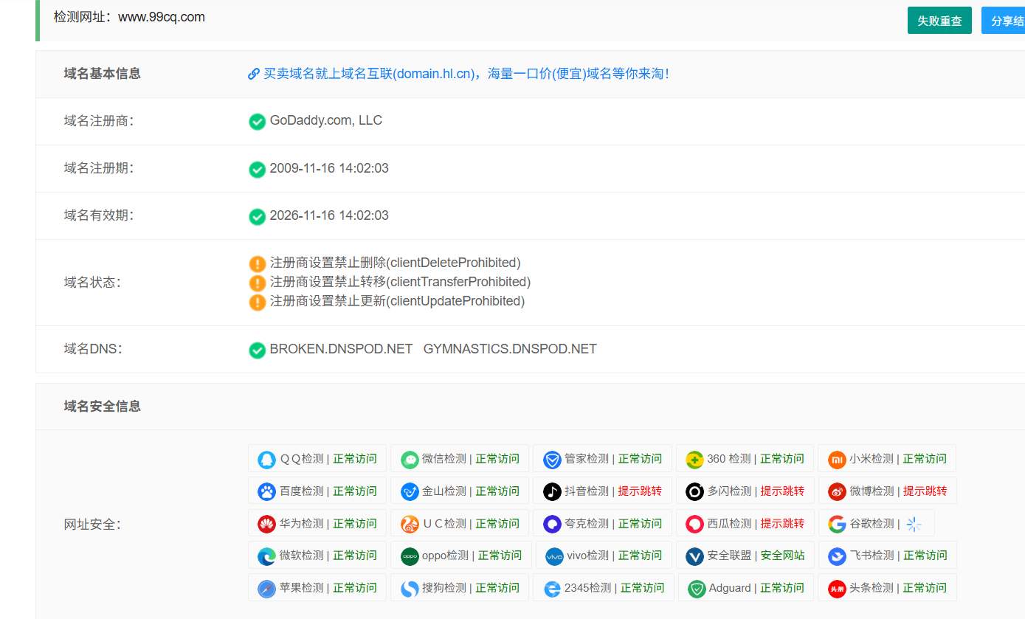1025x619 pixels.
Task: Click the QQ detection penguin icon
Action: click(266, 458)
